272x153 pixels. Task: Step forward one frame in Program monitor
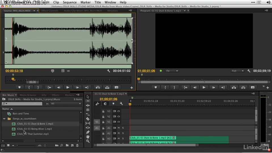click(x=213, y=88)
